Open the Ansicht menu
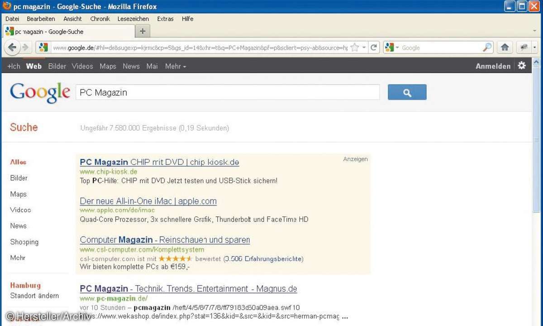Screen dimensions: 543x326 (72, 19)
